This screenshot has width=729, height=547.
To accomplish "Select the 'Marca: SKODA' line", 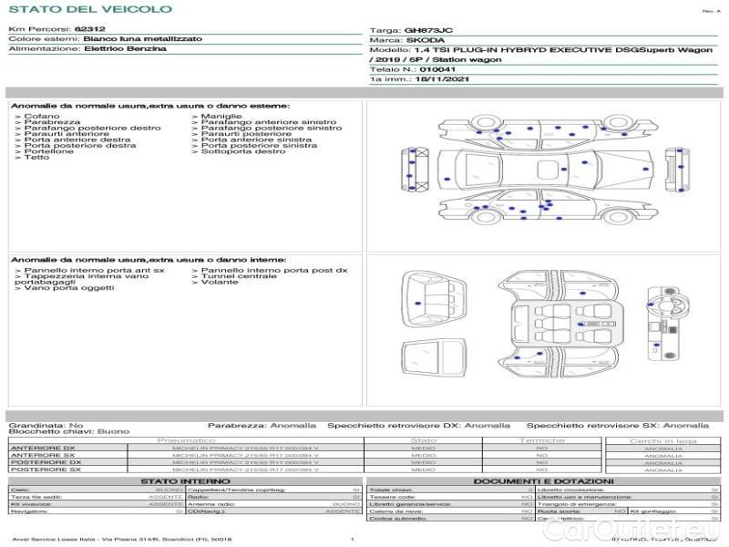I will click(x=406, y=40).
